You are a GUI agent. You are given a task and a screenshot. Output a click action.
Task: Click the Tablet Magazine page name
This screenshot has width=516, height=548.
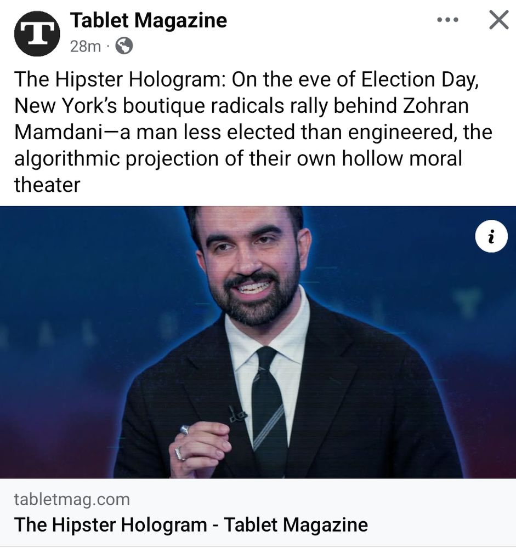[x=148, y=20]
